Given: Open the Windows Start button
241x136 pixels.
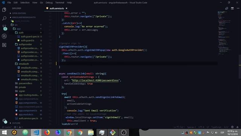Looking at the screenshot, I should 4,133.
